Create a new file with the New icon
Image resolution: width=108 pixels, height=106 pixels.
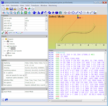pos(4,9)
